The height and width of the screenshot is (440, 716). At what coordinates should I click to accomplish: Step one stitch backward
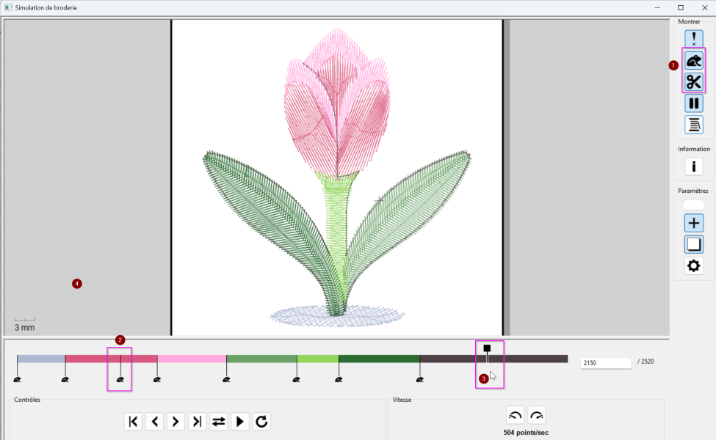point(154,422)
